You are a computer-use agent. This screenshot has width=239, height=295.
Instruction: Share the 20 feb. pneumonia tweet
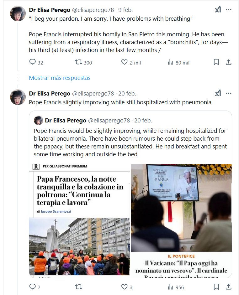click(229, 287)
